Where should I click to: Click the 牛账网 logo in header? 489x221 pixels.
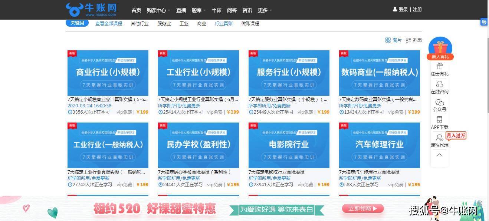point(91,10)
